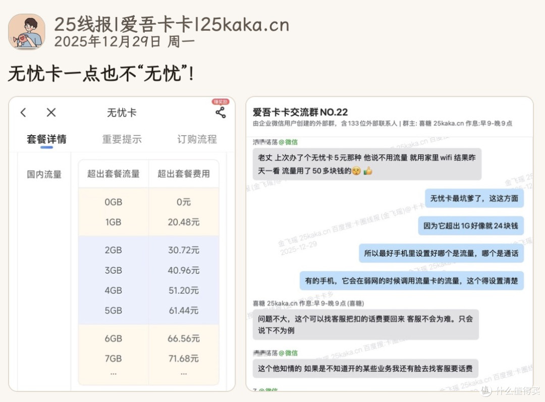This screenshot has height=402, width=545.
Task: Select the 国内流量 side category
Action: (x=44, y=174)
